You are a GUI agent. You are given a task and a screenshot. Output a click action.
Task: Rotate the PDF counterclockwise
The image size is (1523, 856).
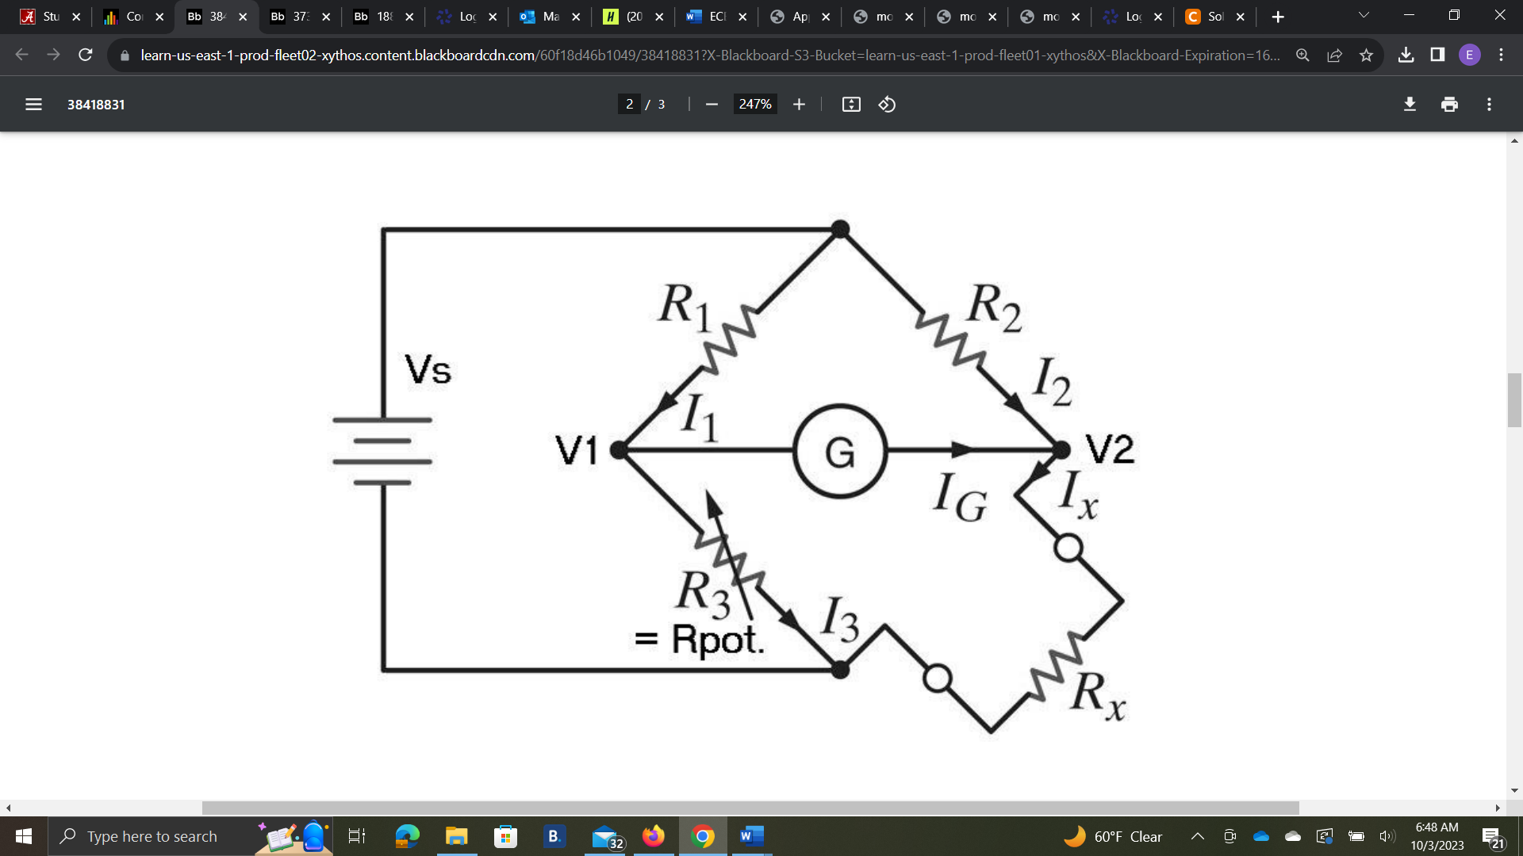click(887, 104)
